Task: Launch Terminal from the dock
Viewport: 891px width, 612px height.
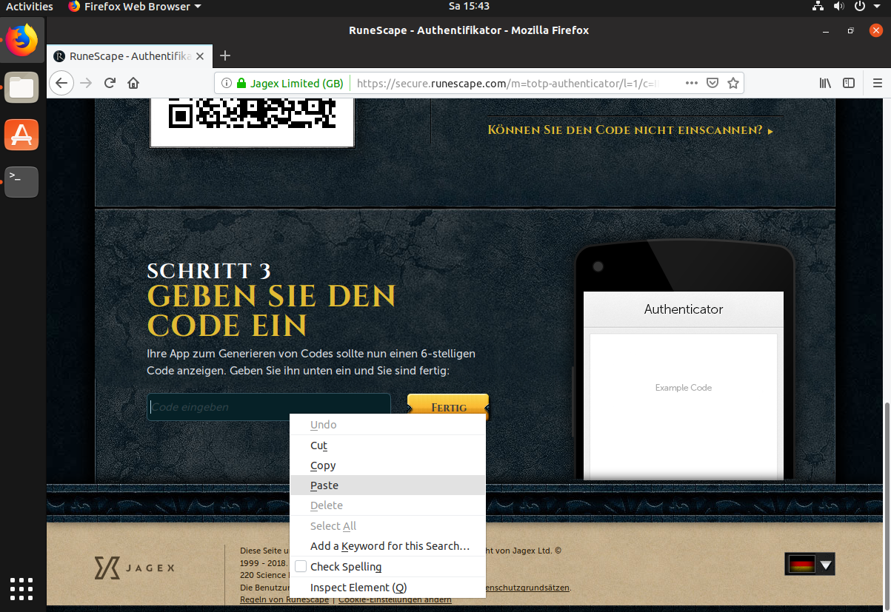Action: click(x=21, y=182)
